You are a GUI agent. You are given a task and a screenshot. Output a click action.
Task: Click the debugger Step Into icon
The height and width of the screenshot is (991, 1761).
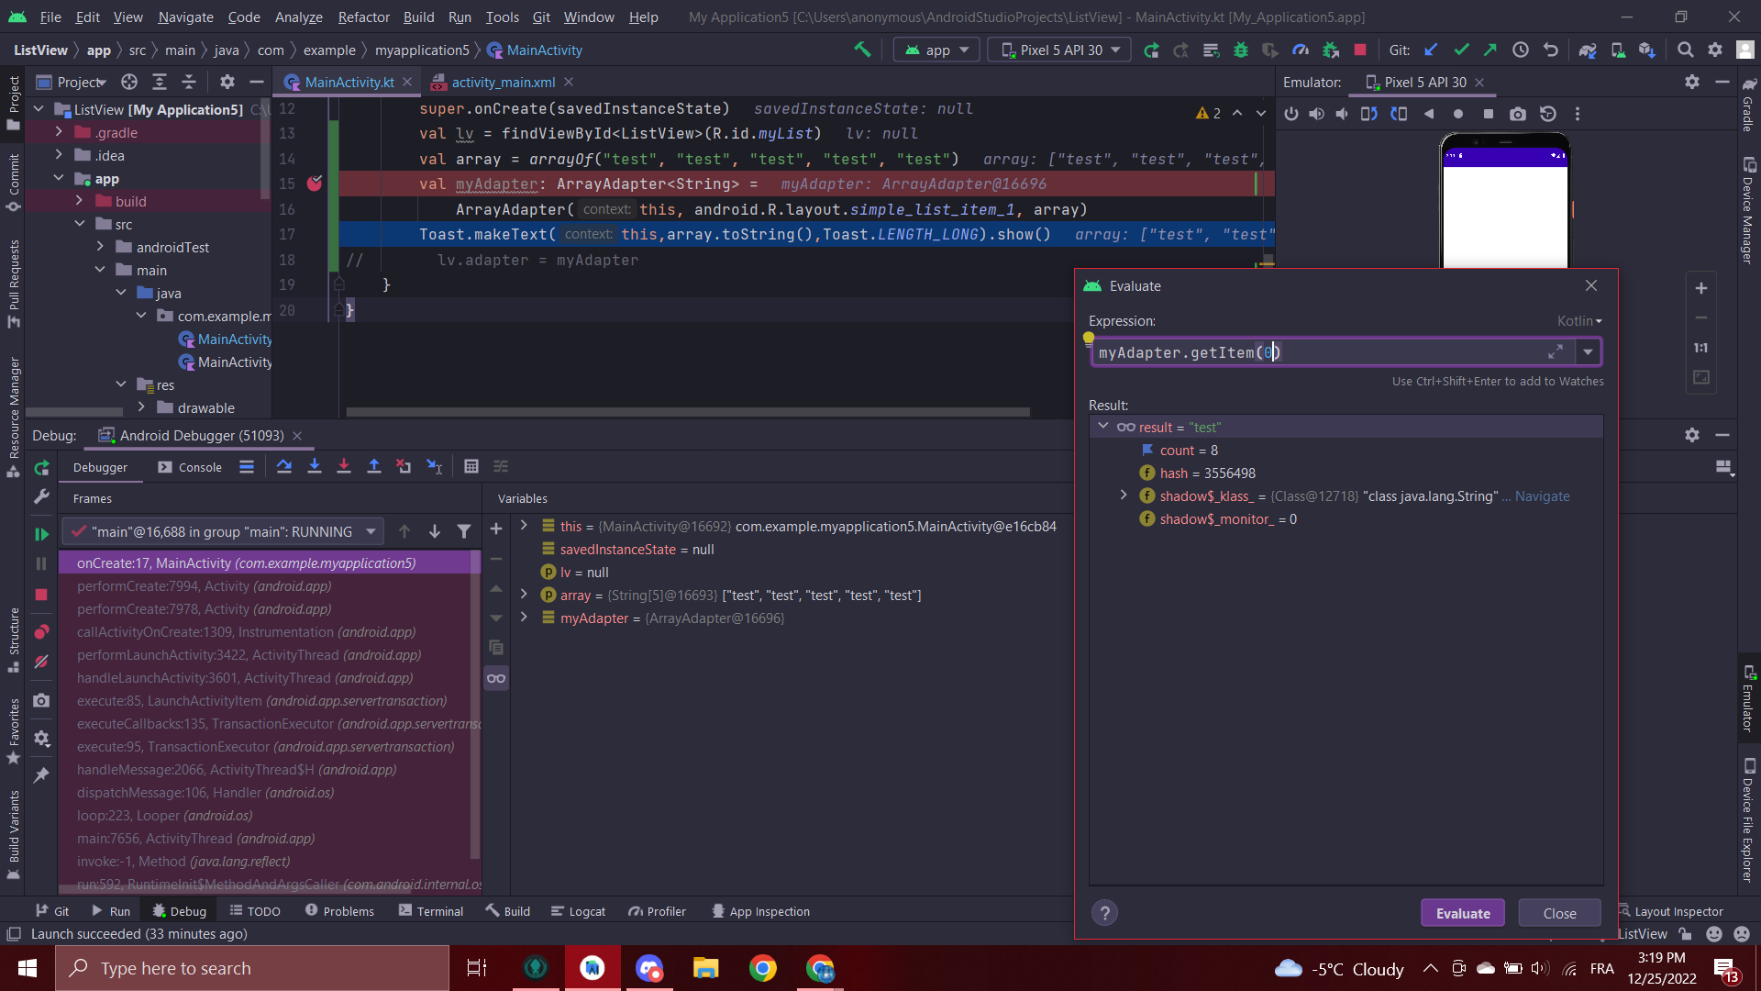pyautogui.click(x=315, y=466)
